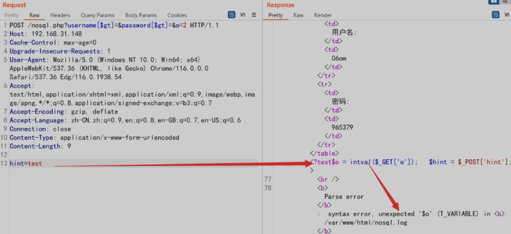Click the Safari/537.36 Edg/116.0.1938.54 line
The width and height of the screenshot is (511, 234).
(x=65, y=77)
